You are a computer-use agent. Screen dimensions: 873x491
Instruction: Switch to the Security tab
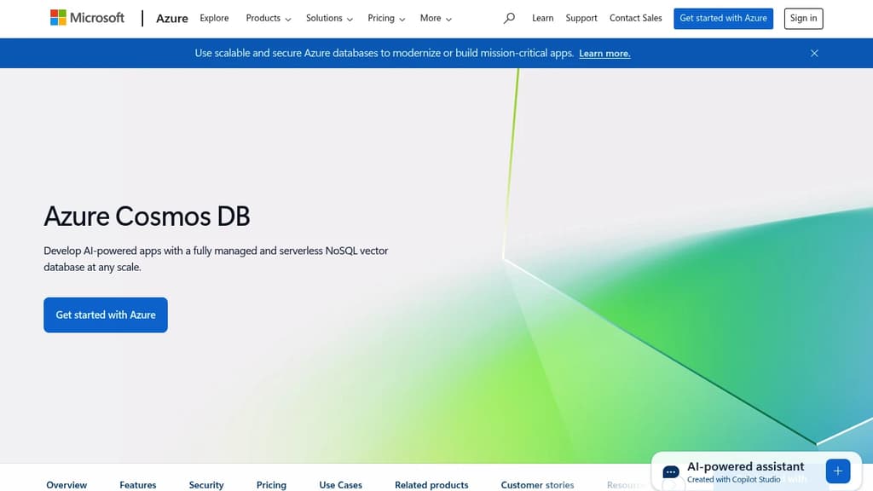tap(206, 485)
